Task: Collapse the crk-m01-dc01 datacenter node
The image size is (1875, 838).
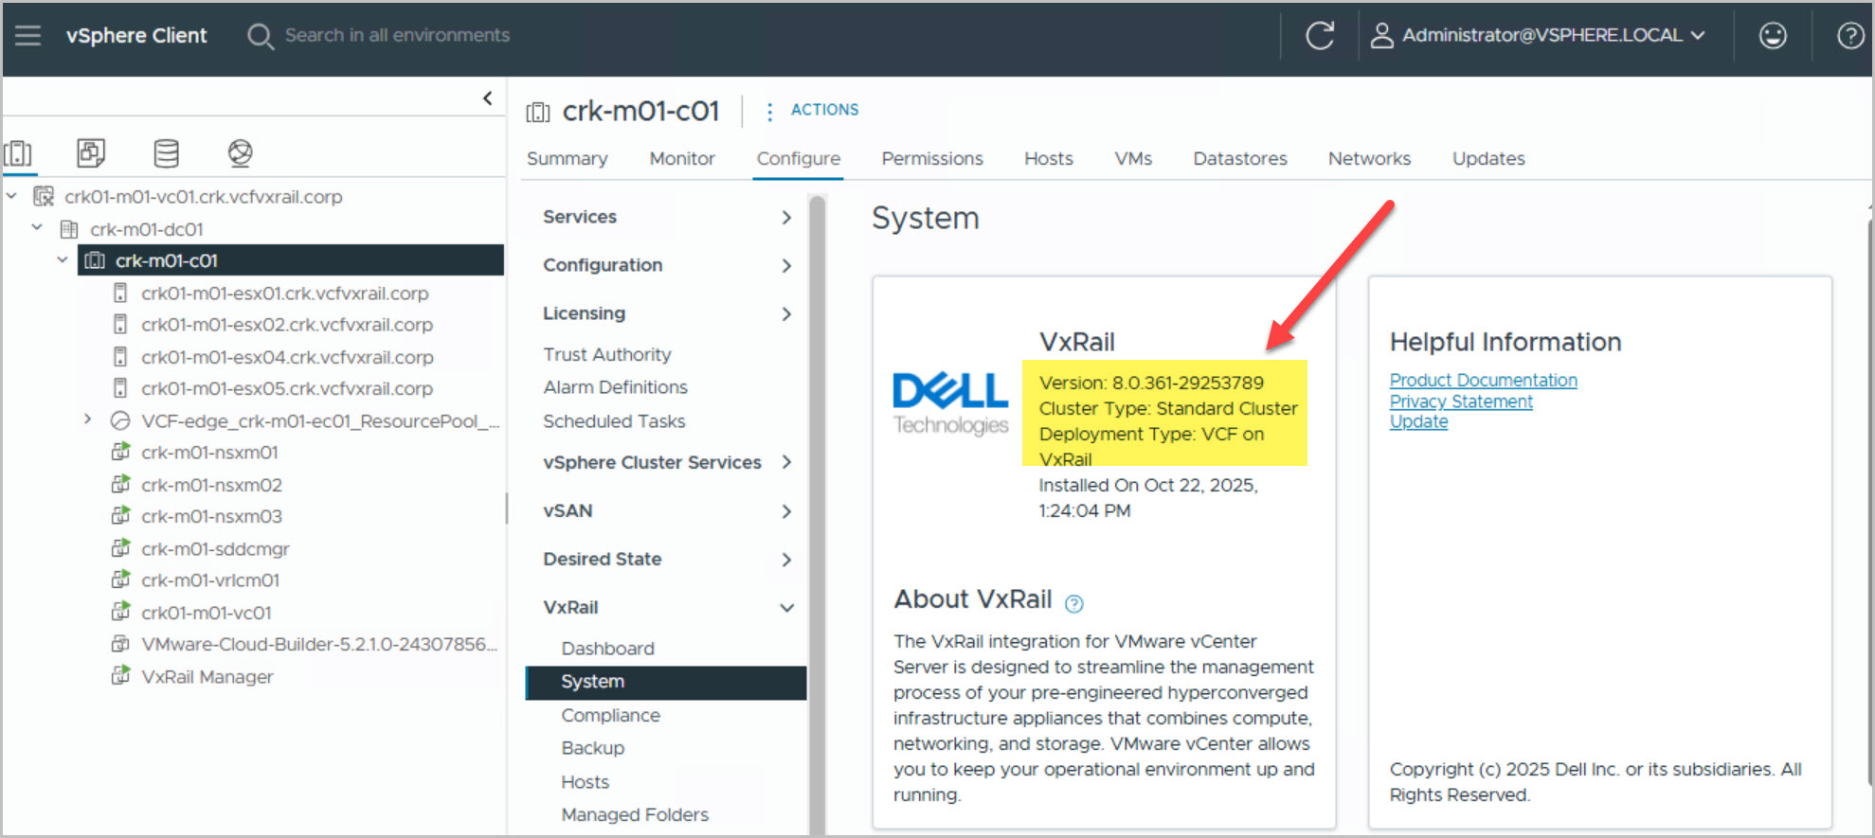Action: pos(37,228)
